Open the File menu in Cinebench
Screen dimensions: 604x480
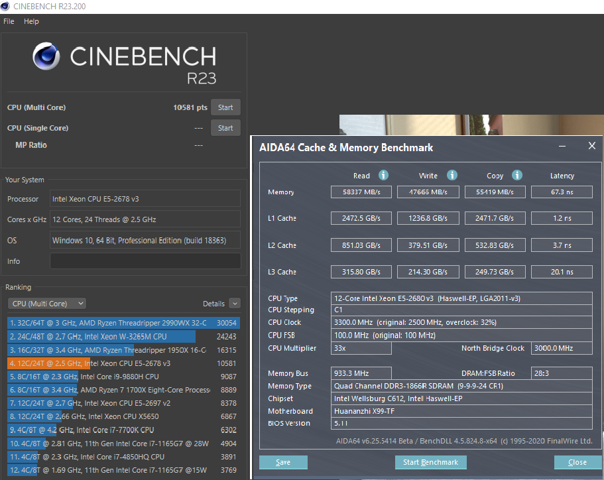(x=9, y=21)
